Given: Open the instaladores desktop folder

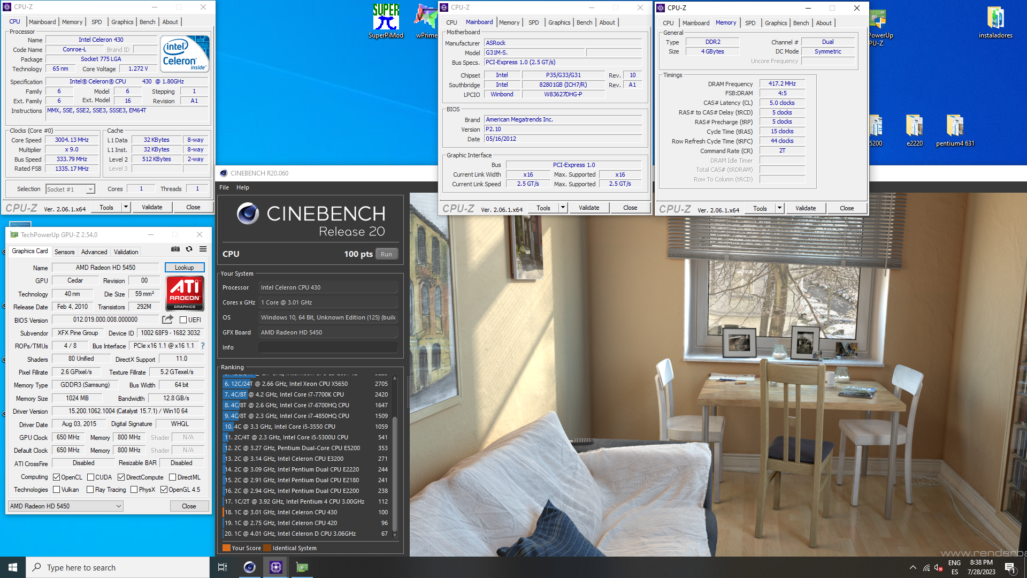Looking at the screenshot, I should [995, 21].
